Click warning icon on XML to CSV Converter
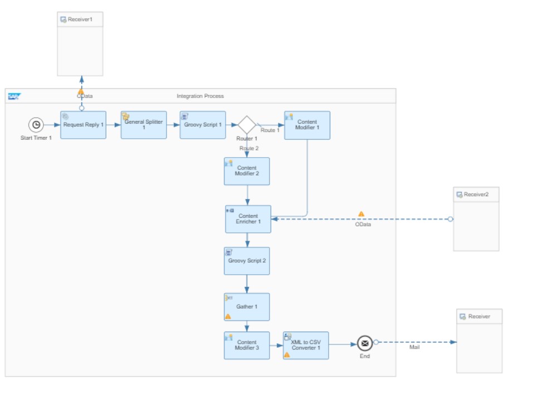The image size is (543, 394). pyautogui.click(x=287, y=354)
